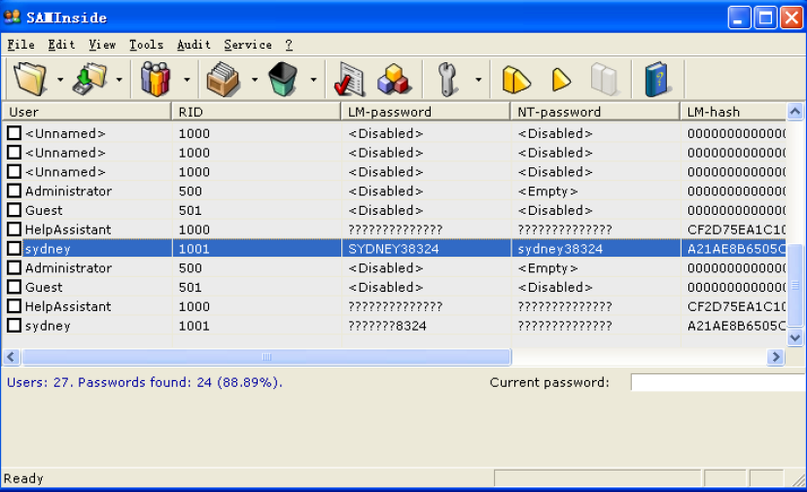Sort by the LM-password column header
This screenshot has height=492, width=807.
(426, 112)
